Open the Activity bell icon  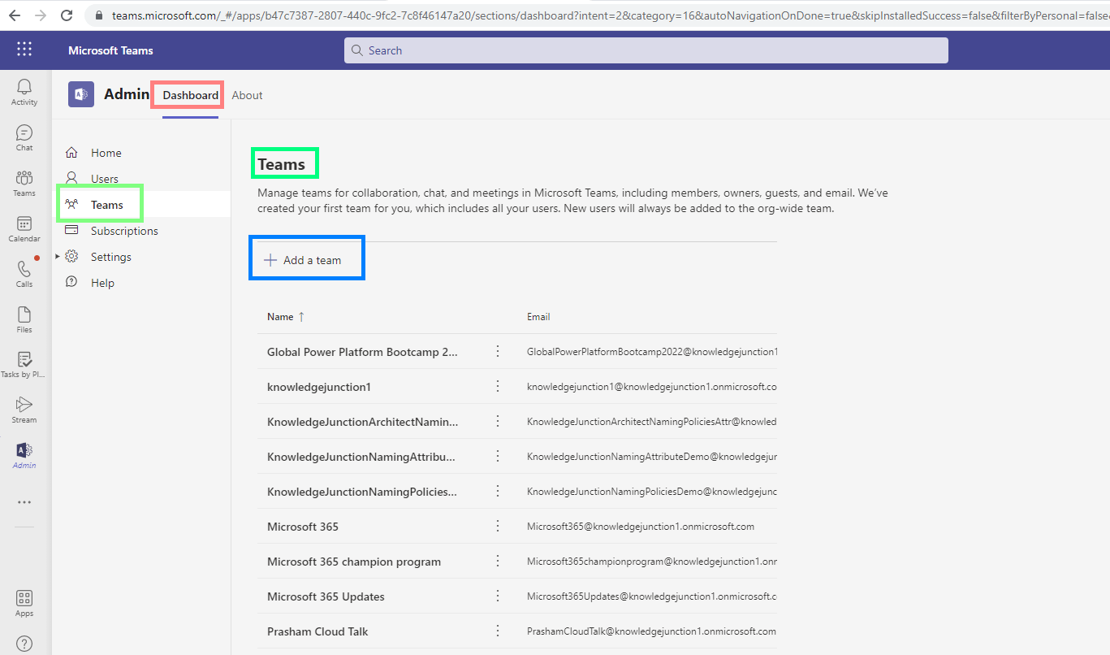24,92
